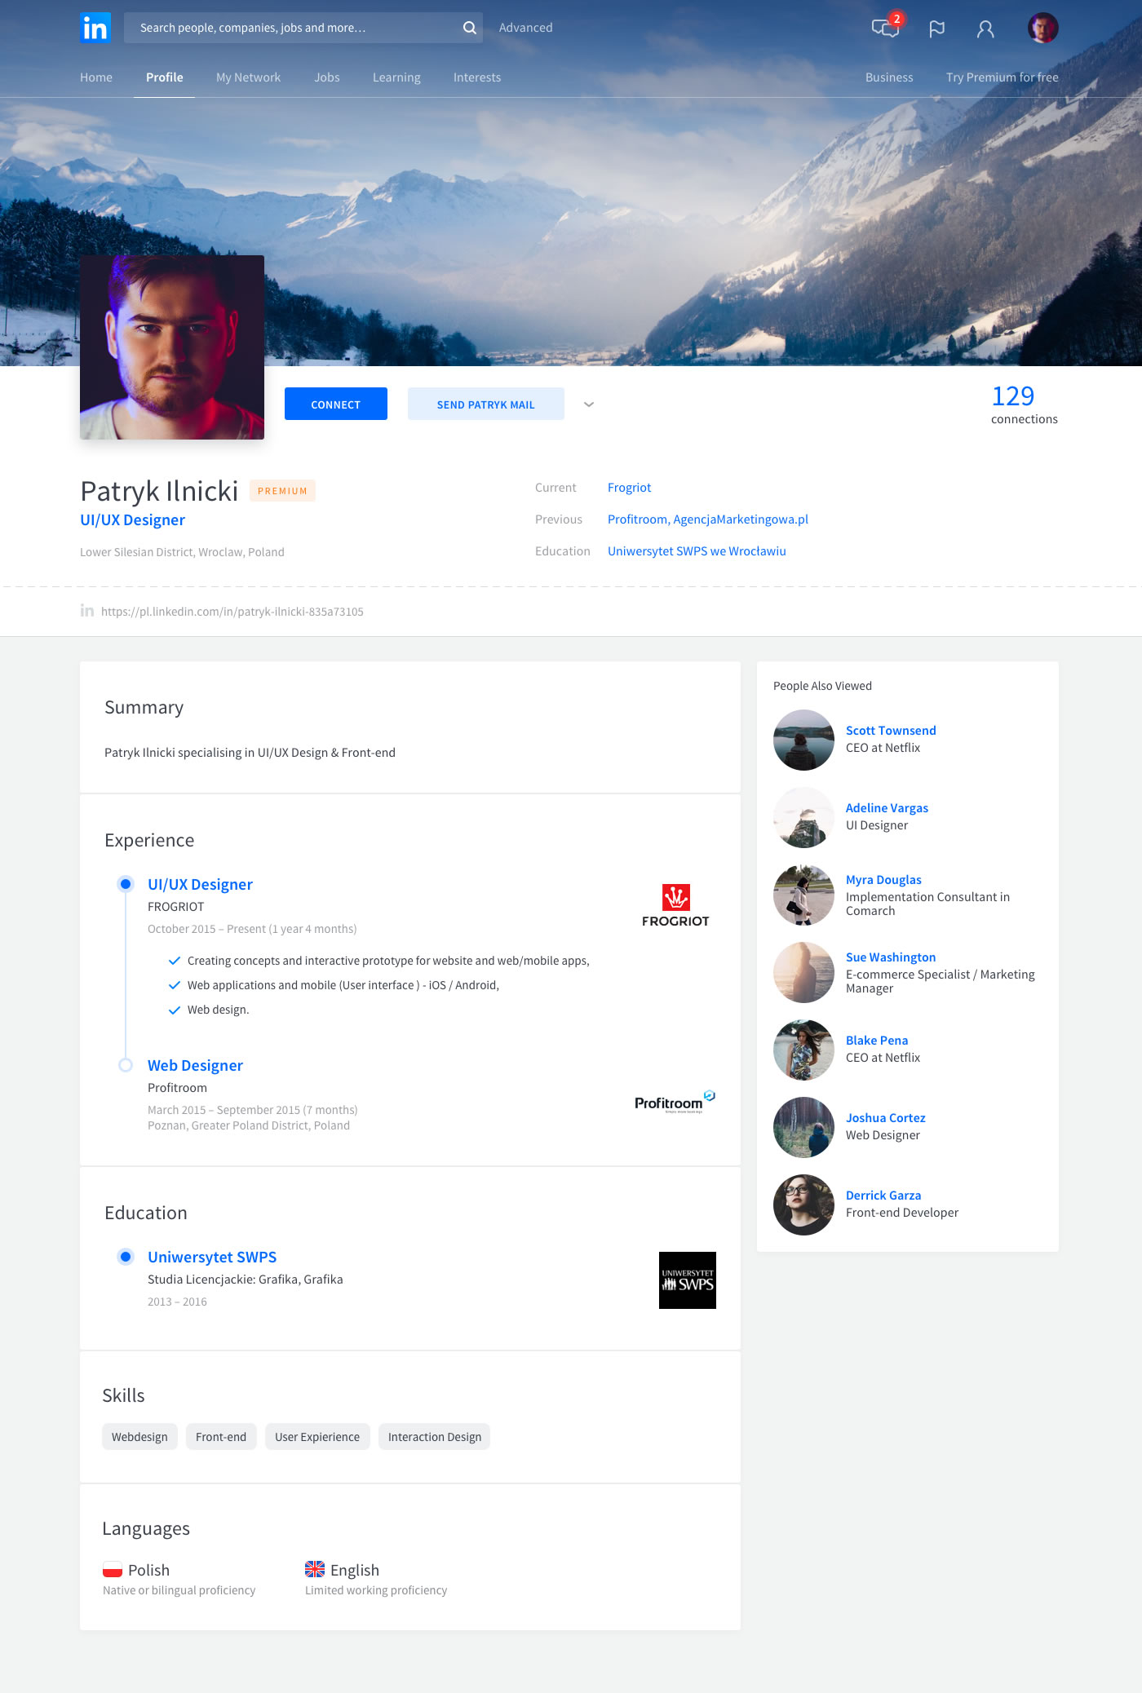This screenshot has height=1693, width=1142.
Task: Click the small LinkedIn icon beside profile URL
Action: point(87,611)
